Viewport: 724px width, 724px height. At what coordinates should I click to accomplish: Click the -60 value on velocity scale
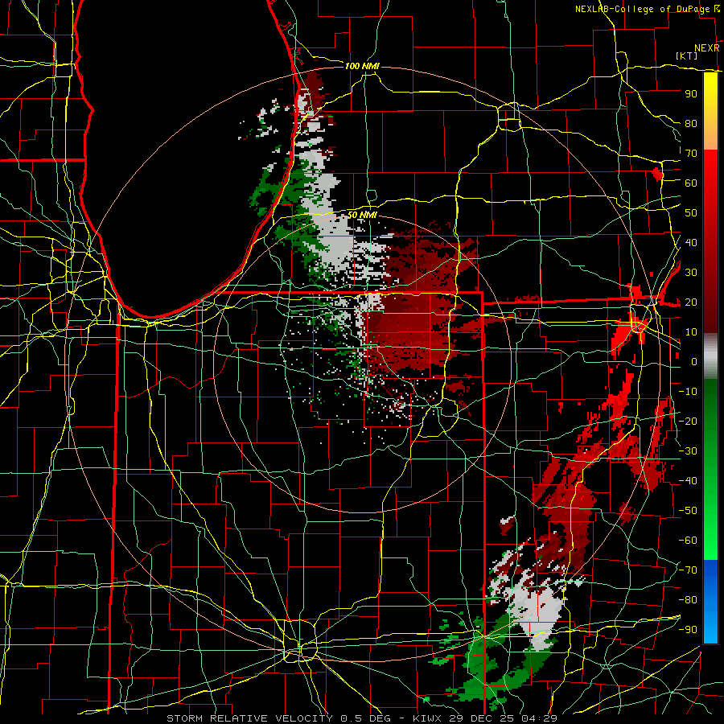688,541
